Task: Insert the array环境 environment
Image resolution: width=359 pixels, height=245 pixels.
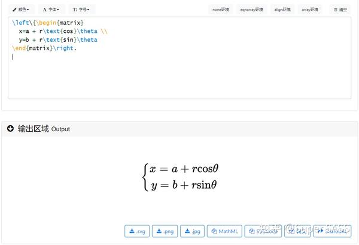Action: tap(311, 10)
